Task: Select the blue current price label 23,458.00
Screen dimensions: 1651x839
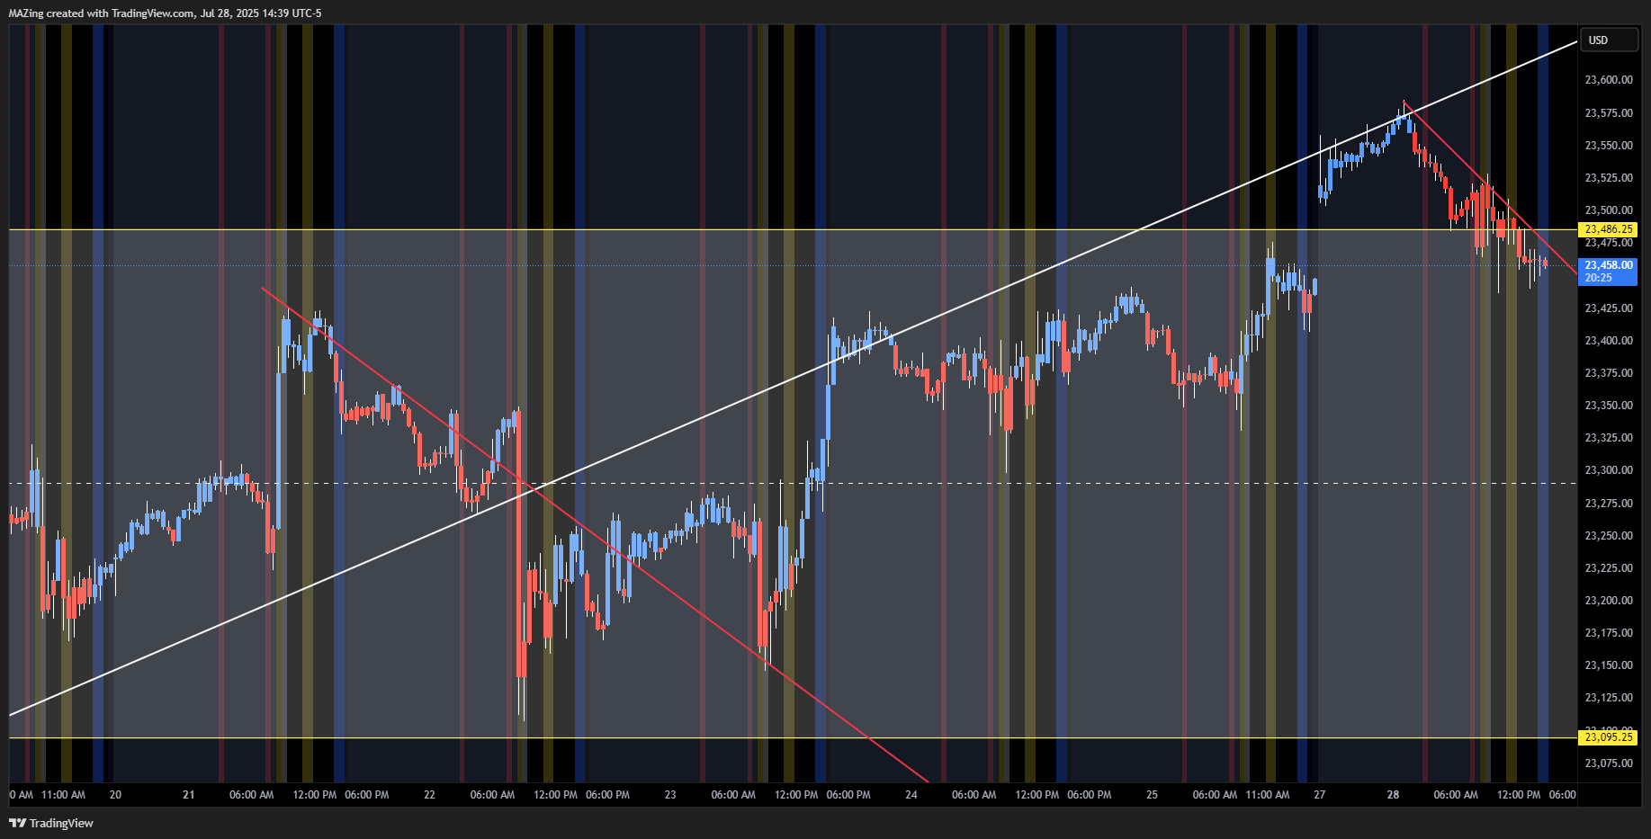Action: pos(1608,271)
